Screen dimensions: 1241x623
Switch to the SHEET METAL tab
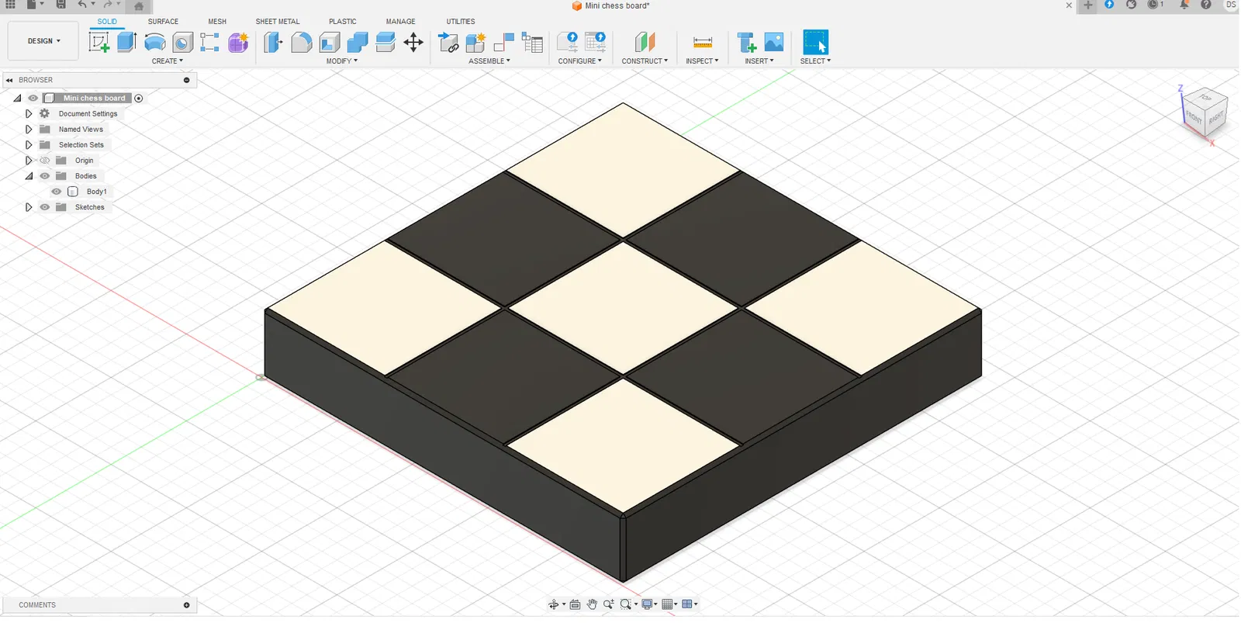point(278,22)
